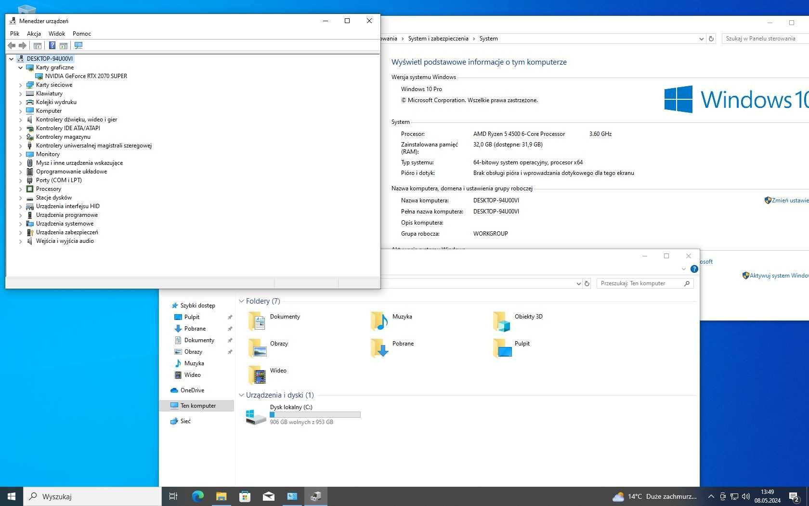This screenshot has width=809, height=506.
Task: Click the Wyszukaj taskbar search box
Action: click(x=92, y=496)
